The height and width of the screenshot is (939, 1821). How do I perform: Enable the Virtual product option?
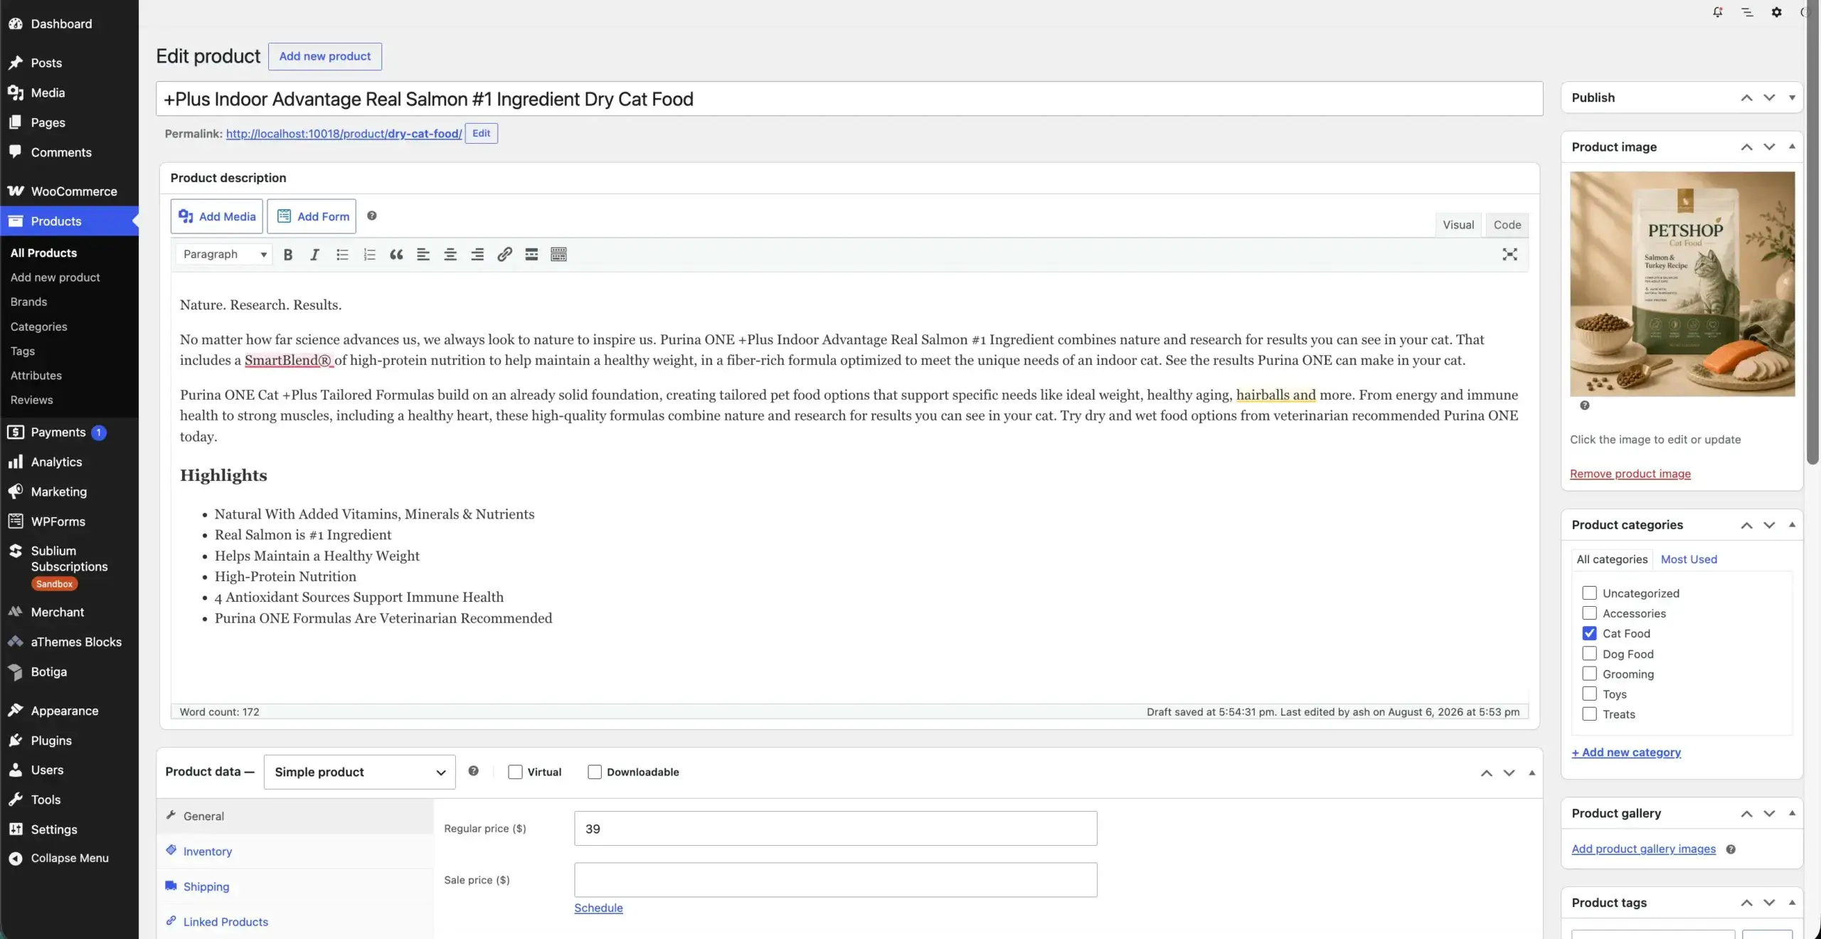tap(515, 772)
